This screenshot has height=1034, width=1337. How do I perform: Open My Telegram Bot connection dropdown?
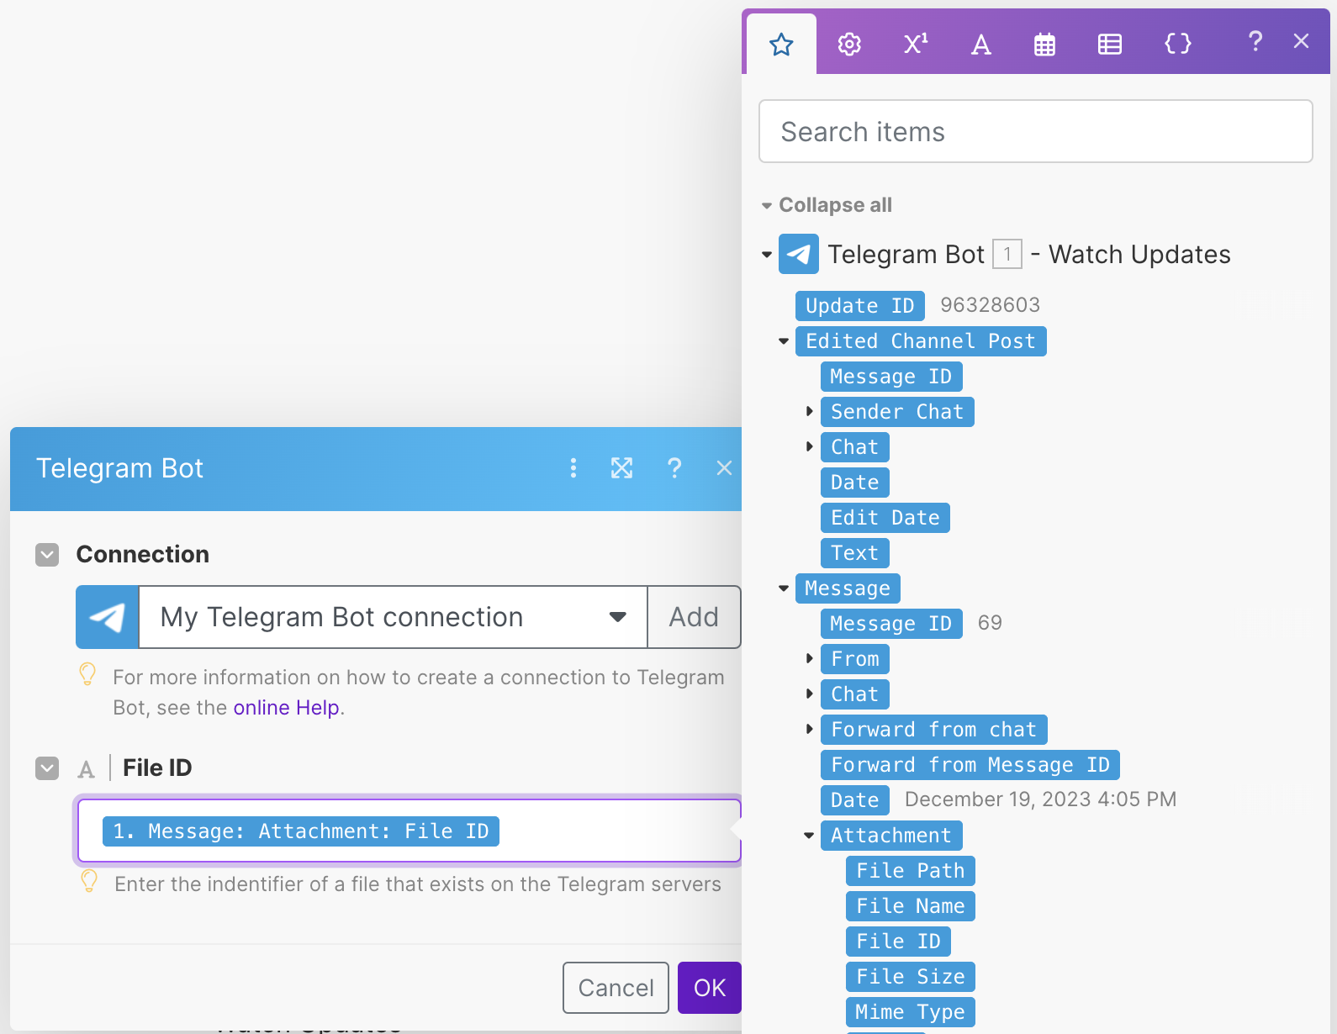click(x=394, y=617)
